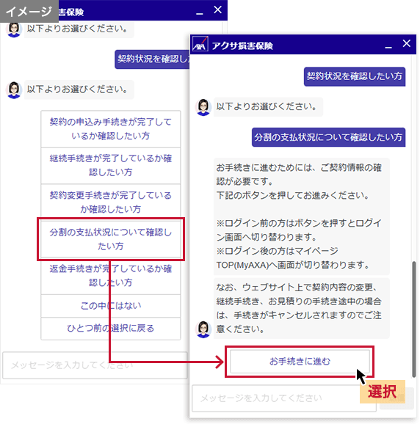Click the AXA logo in front chat header
The image size is (420, 424).
pyautogui.click(x=200, y=44)
